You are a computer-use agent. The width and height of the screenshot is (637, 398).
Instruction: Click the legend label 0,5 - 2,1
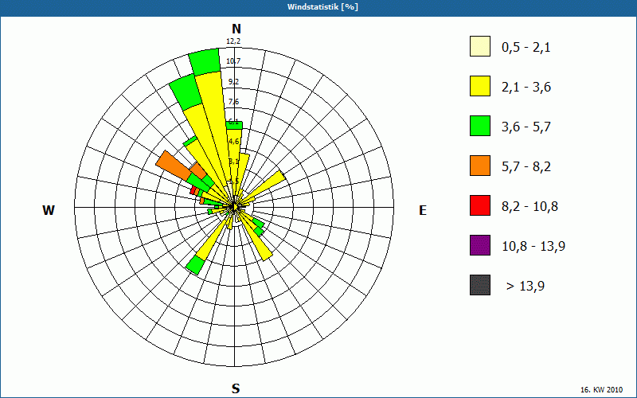(x=526, y=48)
